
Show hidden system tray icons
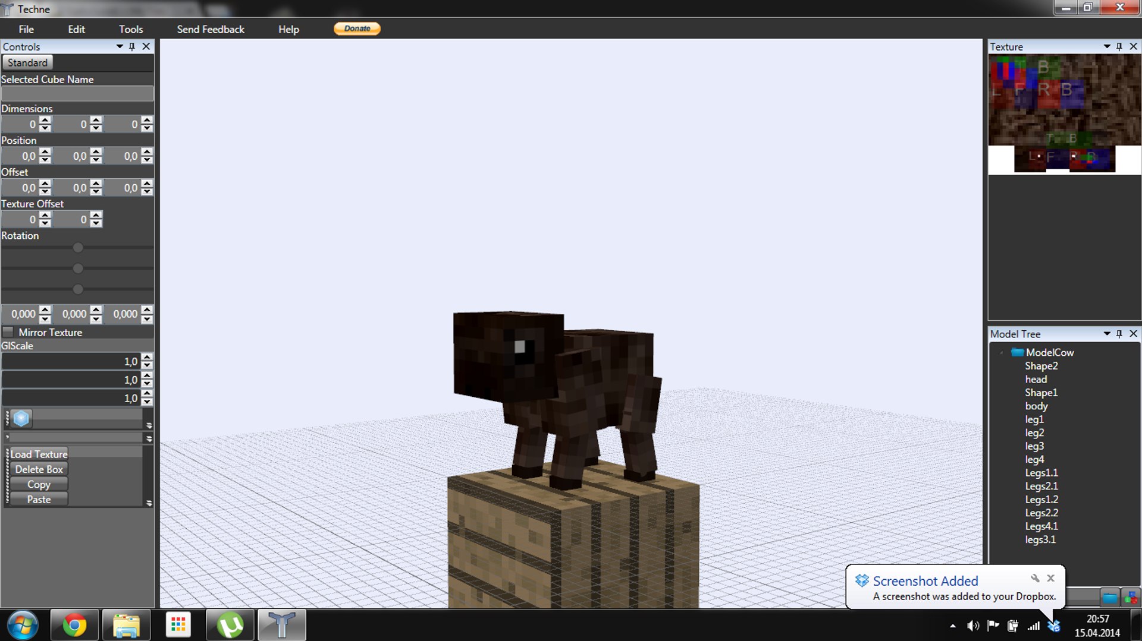953,626
